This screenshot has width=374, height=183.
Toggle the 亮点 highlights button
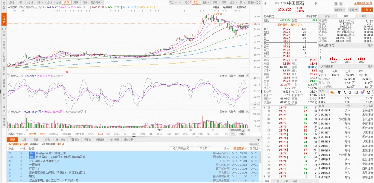(187, 2)
